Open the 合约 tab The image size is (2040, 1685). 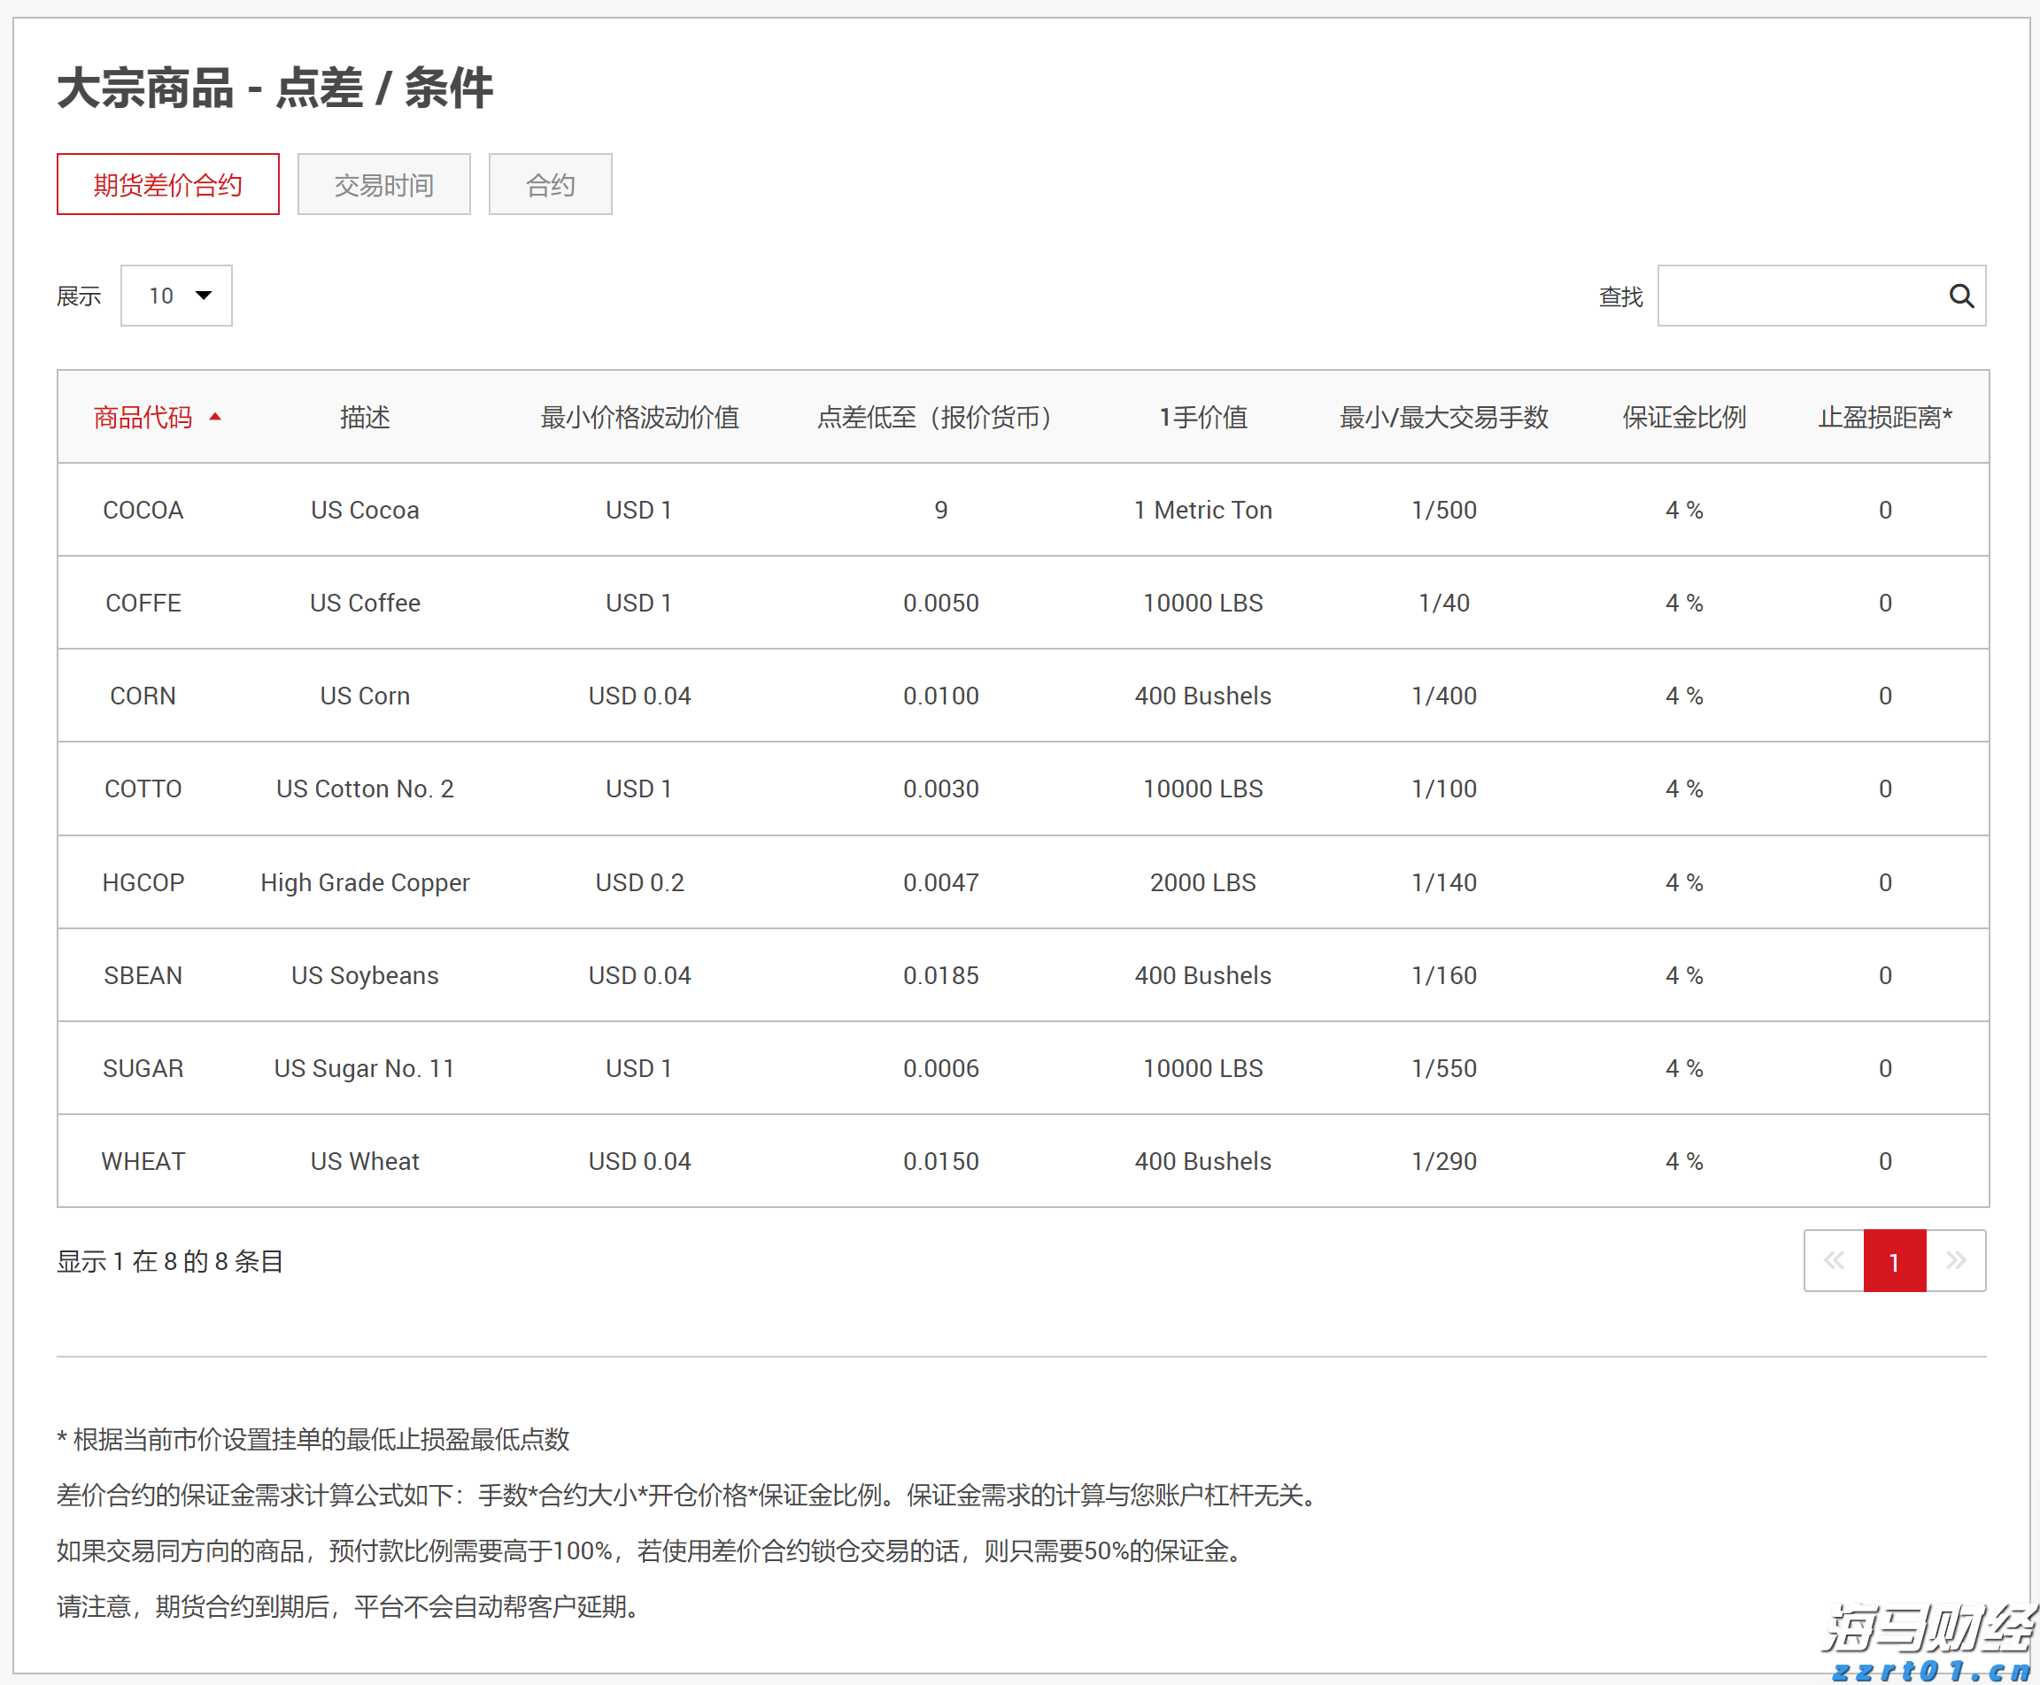click(x=550, y=183)
